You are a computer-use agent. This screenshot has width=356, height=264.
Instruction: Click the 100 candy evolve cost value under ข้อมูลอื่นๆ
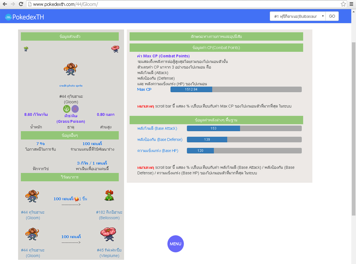coord(92,144)
